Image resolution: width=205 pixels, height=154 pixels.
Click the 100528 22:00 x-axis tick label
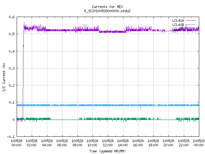point(184,143)
